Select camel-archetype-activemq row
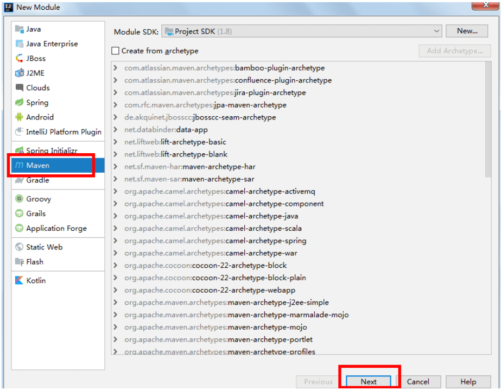The image size is (501, 390). coord(298,191)
